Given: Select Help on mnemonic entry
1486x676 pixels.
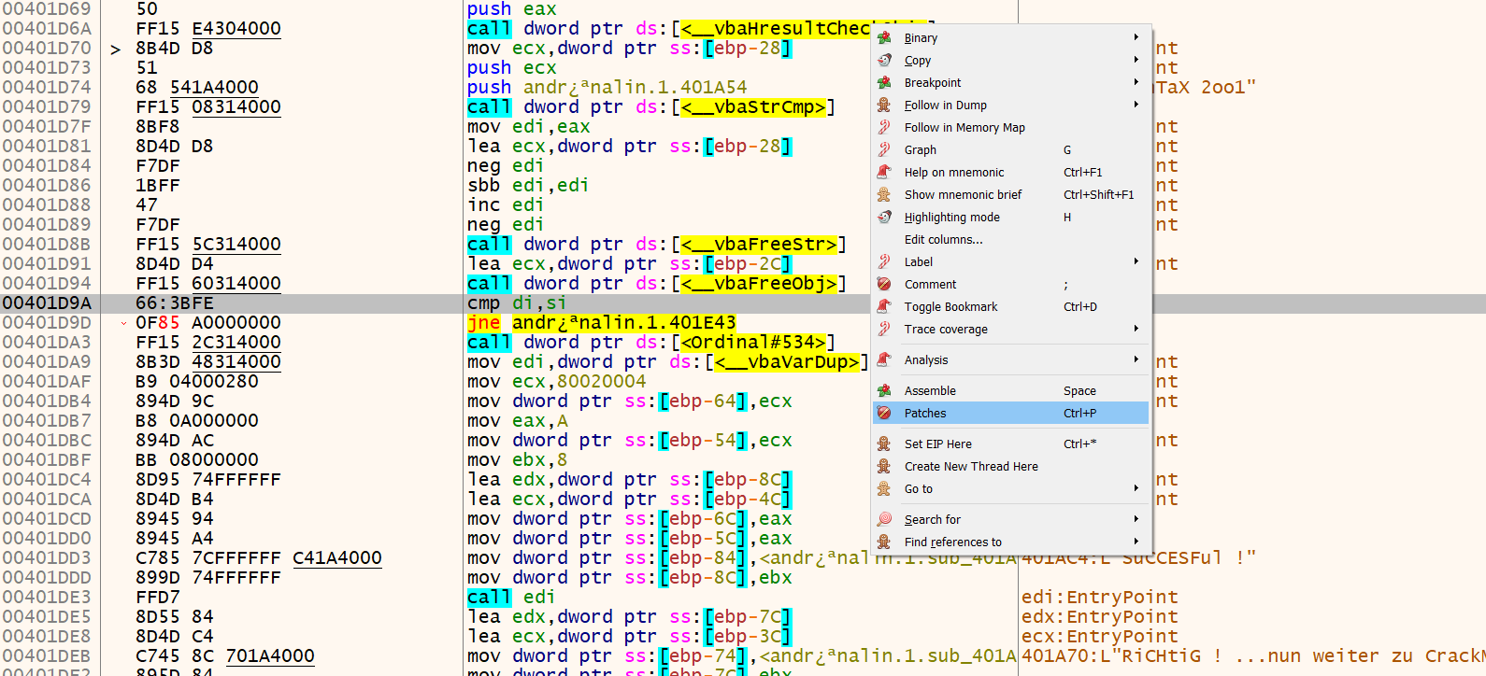Looking at the screenshot, I should click(x=1010, y=173).
